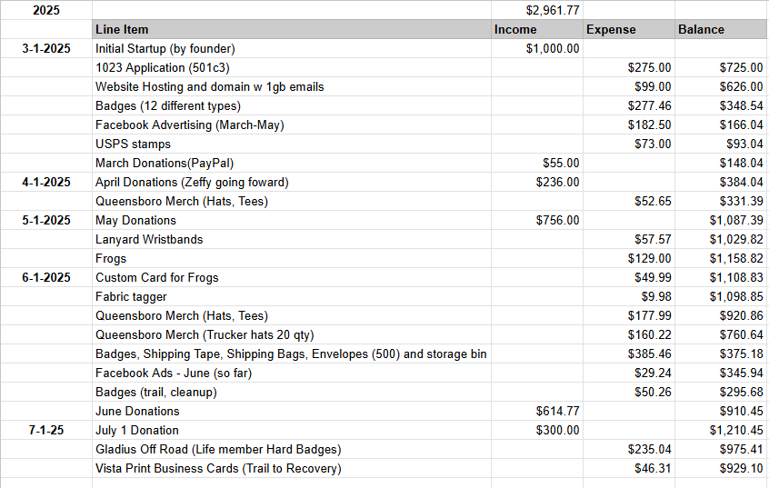This screenshot has height=488, width=769.
Task: Click the $2,961.77 total cell
Action: (537, 10)
